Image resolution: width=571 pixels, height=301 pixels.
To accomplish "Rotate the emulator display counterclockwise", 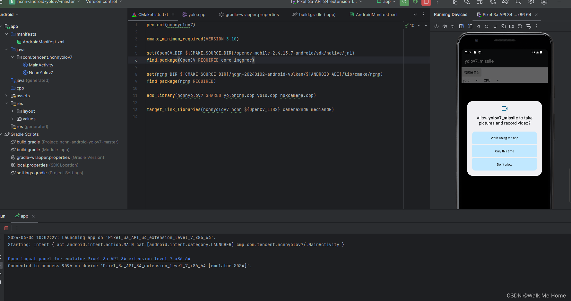I will click(461, 26).
